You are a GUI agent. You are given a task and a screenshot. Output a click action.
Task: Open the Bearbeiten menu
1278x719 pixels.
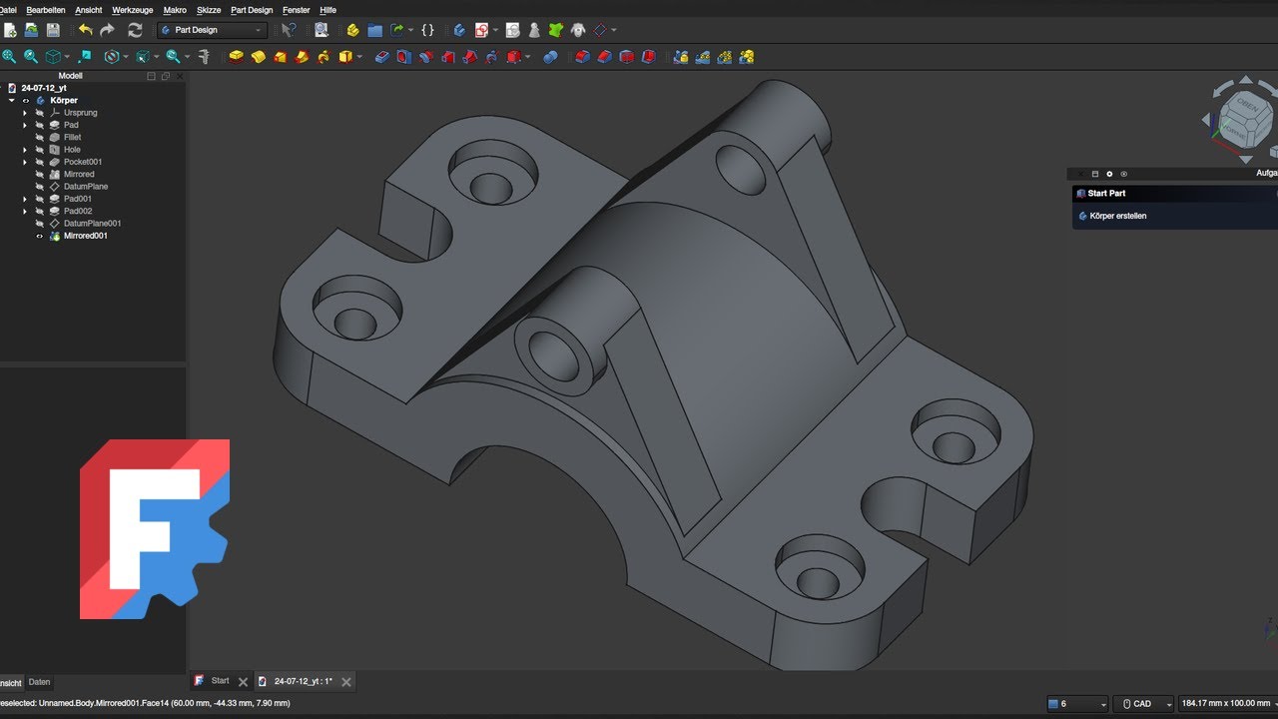46,10
